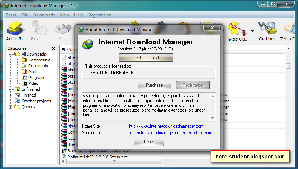
Task: Click the Registration button in About dialog
Action: point(193,85)
